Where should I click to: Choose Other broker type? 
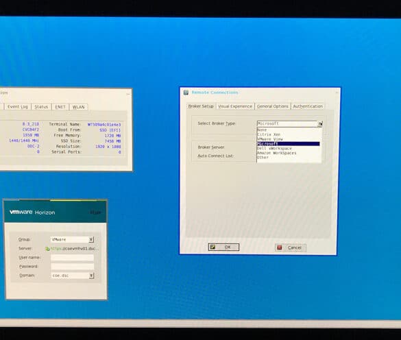point(288,158)
